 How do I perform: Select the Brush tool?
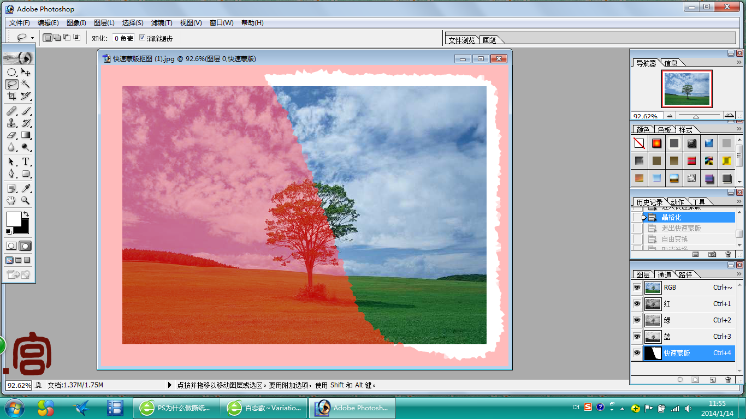pyautogui.click(x=26, y=111)
